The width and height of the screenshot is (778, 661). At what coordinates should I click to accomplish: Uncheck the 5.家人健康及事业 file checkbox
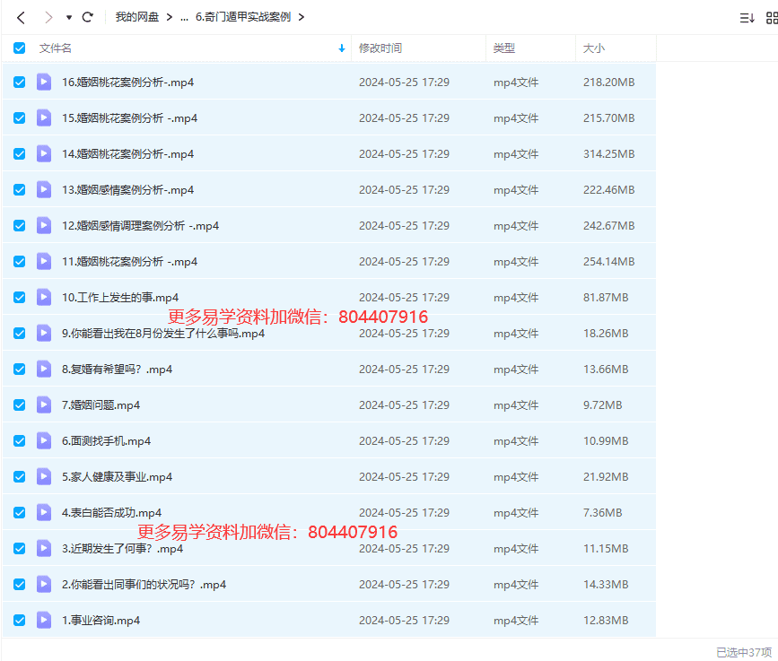20,476
